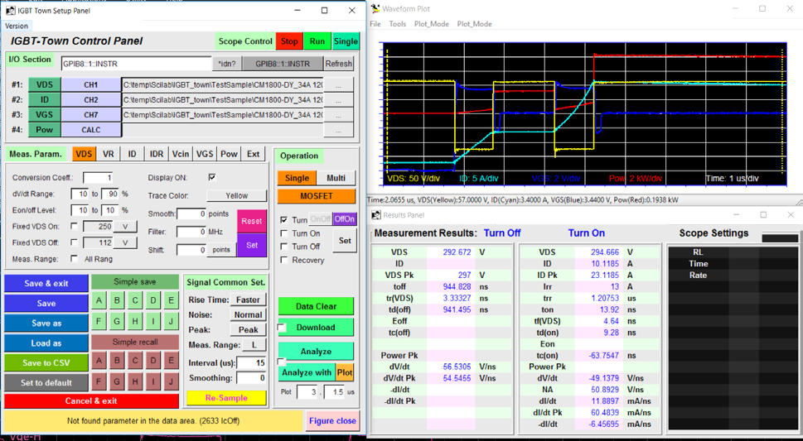The height and width of the screenshot is (441, 803).
Task: Enable the Fixed VDS On checkbox
Action: (x=75, y=226)
